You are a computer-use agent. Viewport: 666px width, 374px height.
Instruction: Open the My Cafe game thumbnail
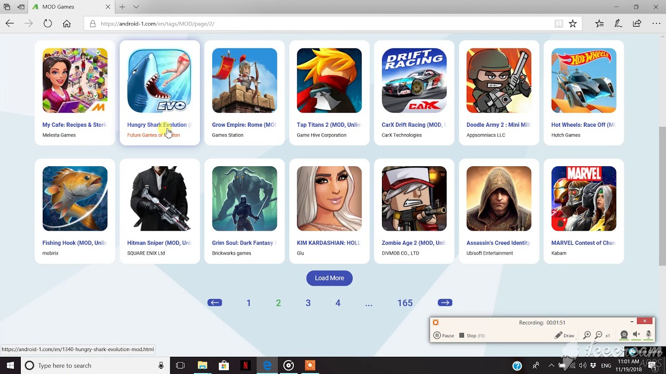pos(75,81)
